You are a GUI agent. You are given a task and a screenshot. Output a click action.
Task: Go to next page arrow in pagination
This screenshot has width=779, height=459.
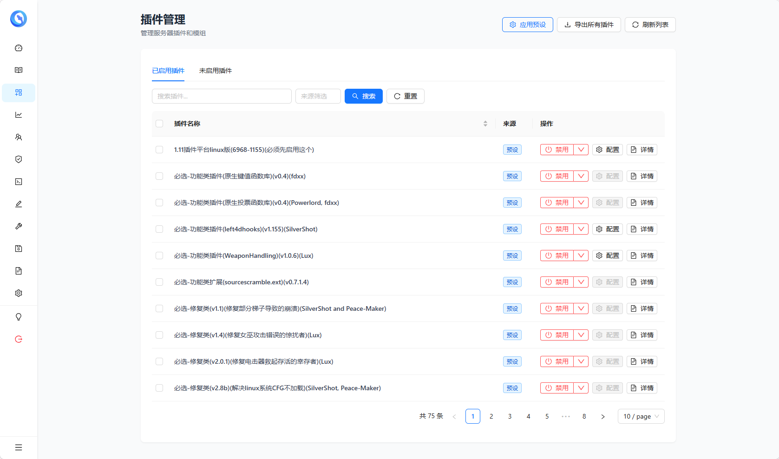point(603,416)
